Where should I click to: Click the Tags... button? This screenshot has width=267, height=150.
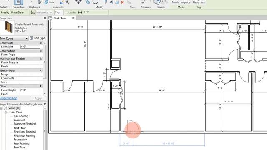pyautogui.click(x=59, y=12)
